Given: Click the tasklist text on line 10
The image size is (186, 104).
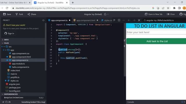Looking at the screenshot, I should point(63,50).
